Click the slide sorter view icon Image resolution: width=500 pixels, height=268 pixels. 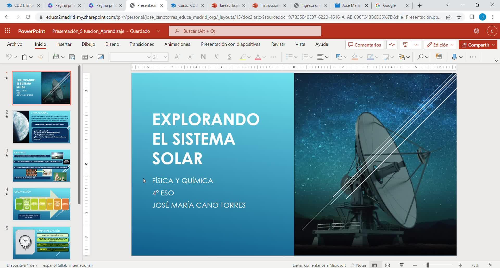pyautogui.click(x=387, y=265)
